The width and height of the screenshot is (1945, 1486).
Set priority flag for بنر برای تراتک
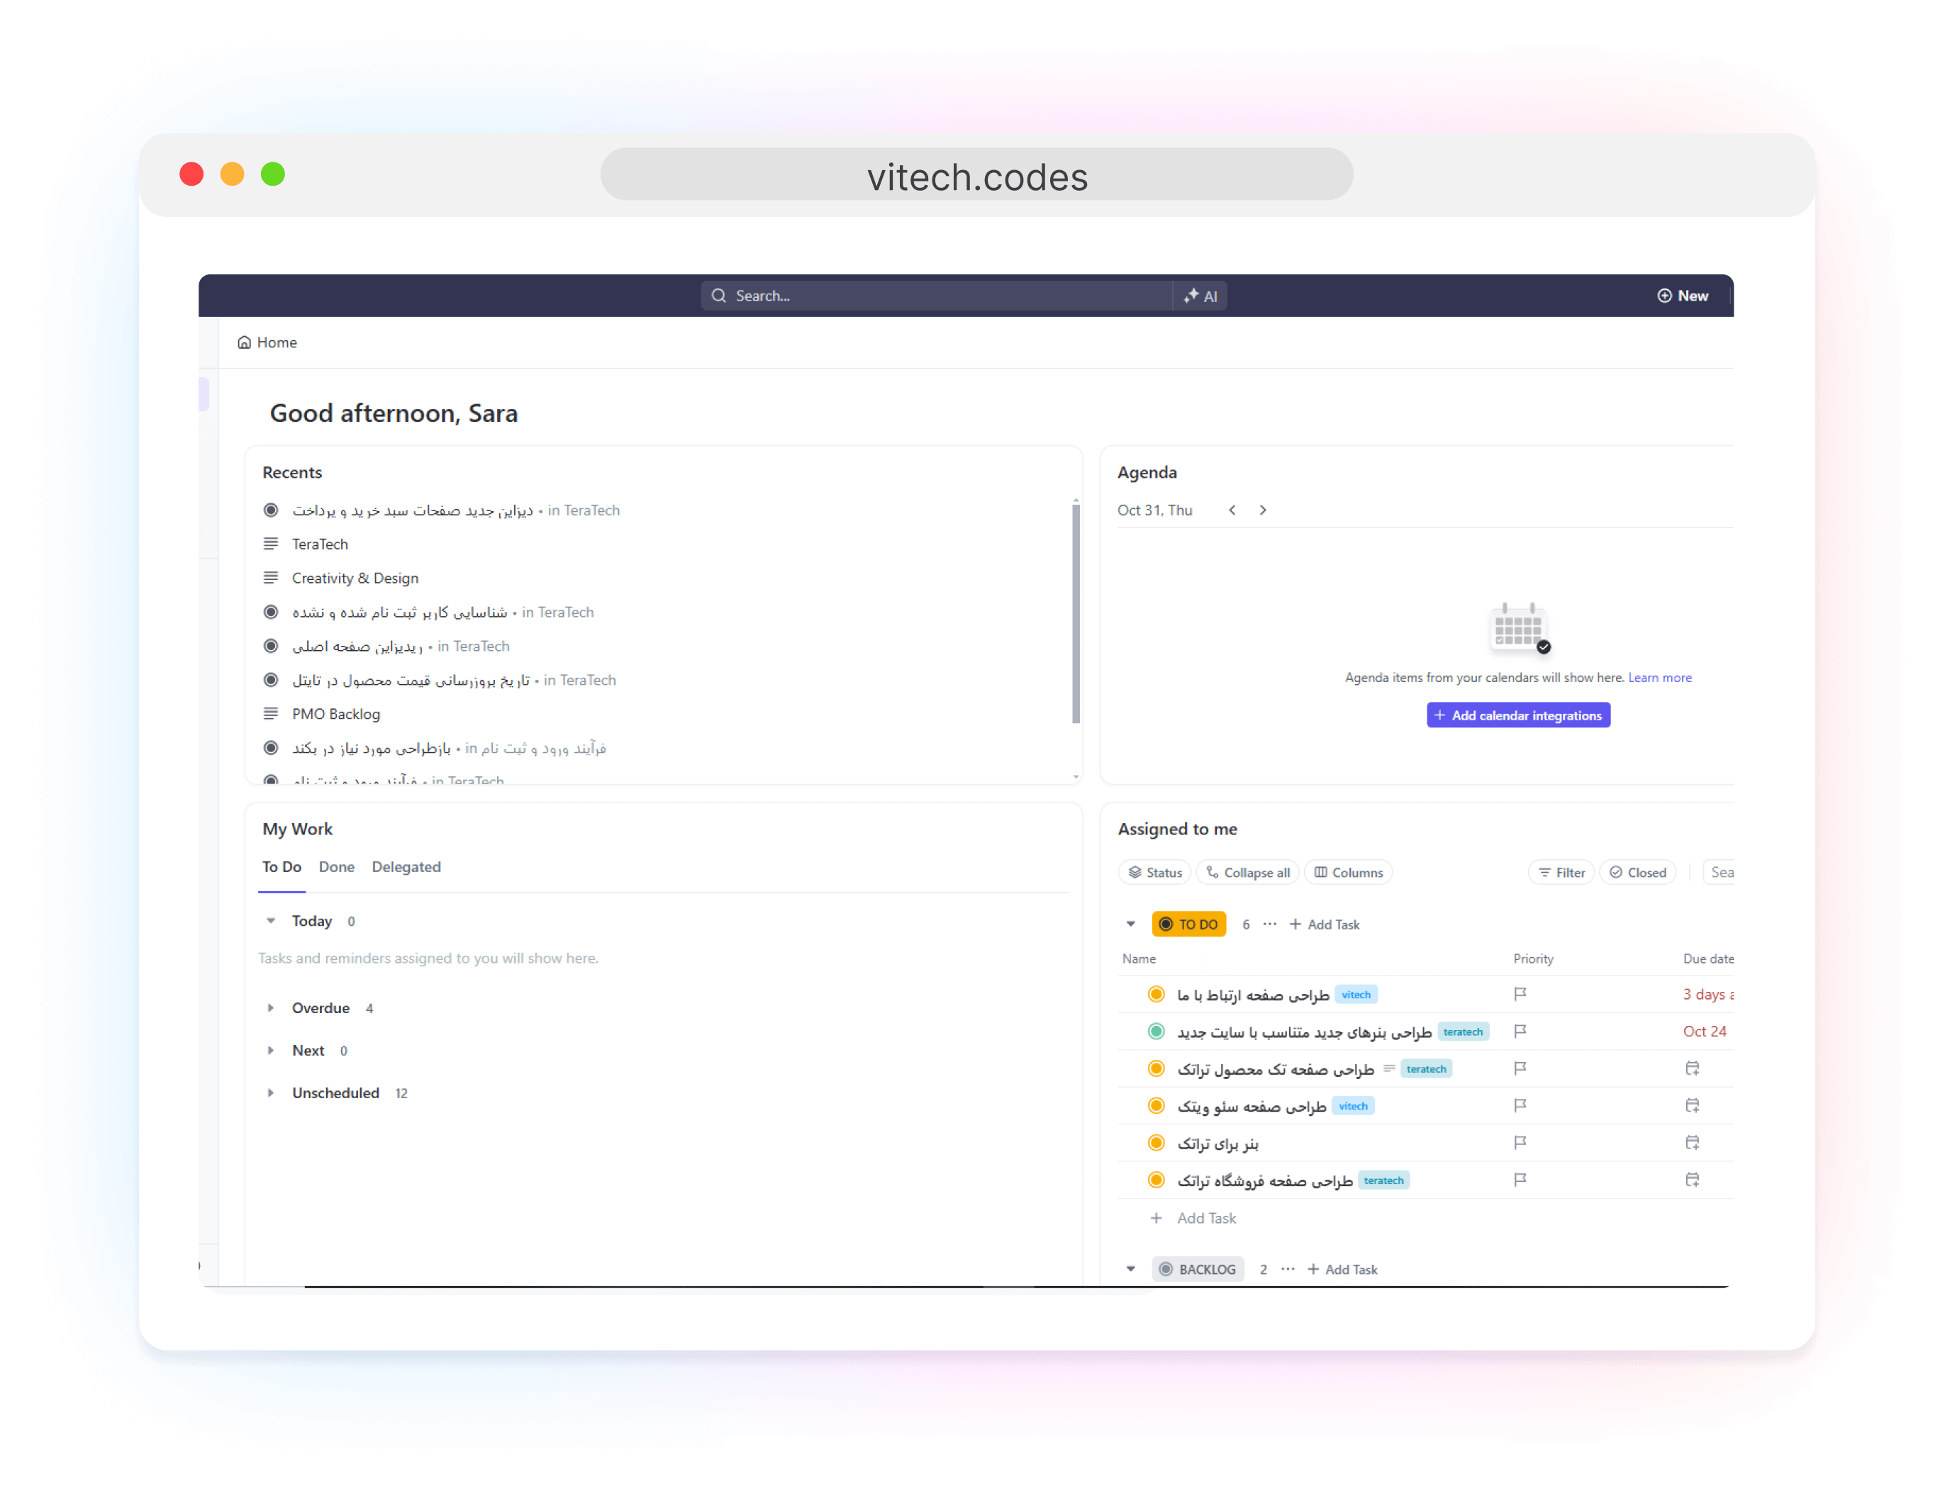tap(1520, 1143)
